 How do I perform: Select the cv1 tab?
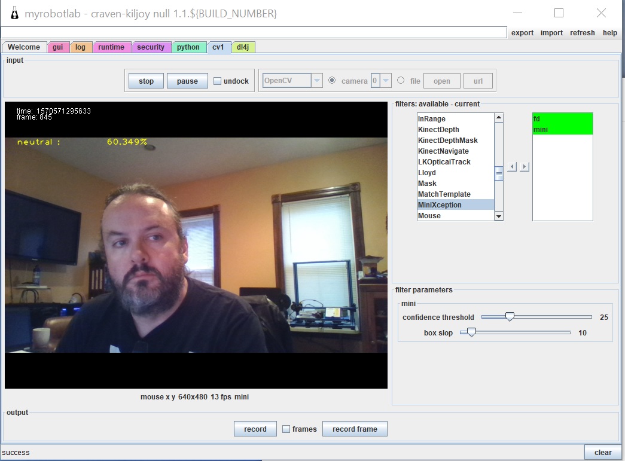(x=218, y=47)
